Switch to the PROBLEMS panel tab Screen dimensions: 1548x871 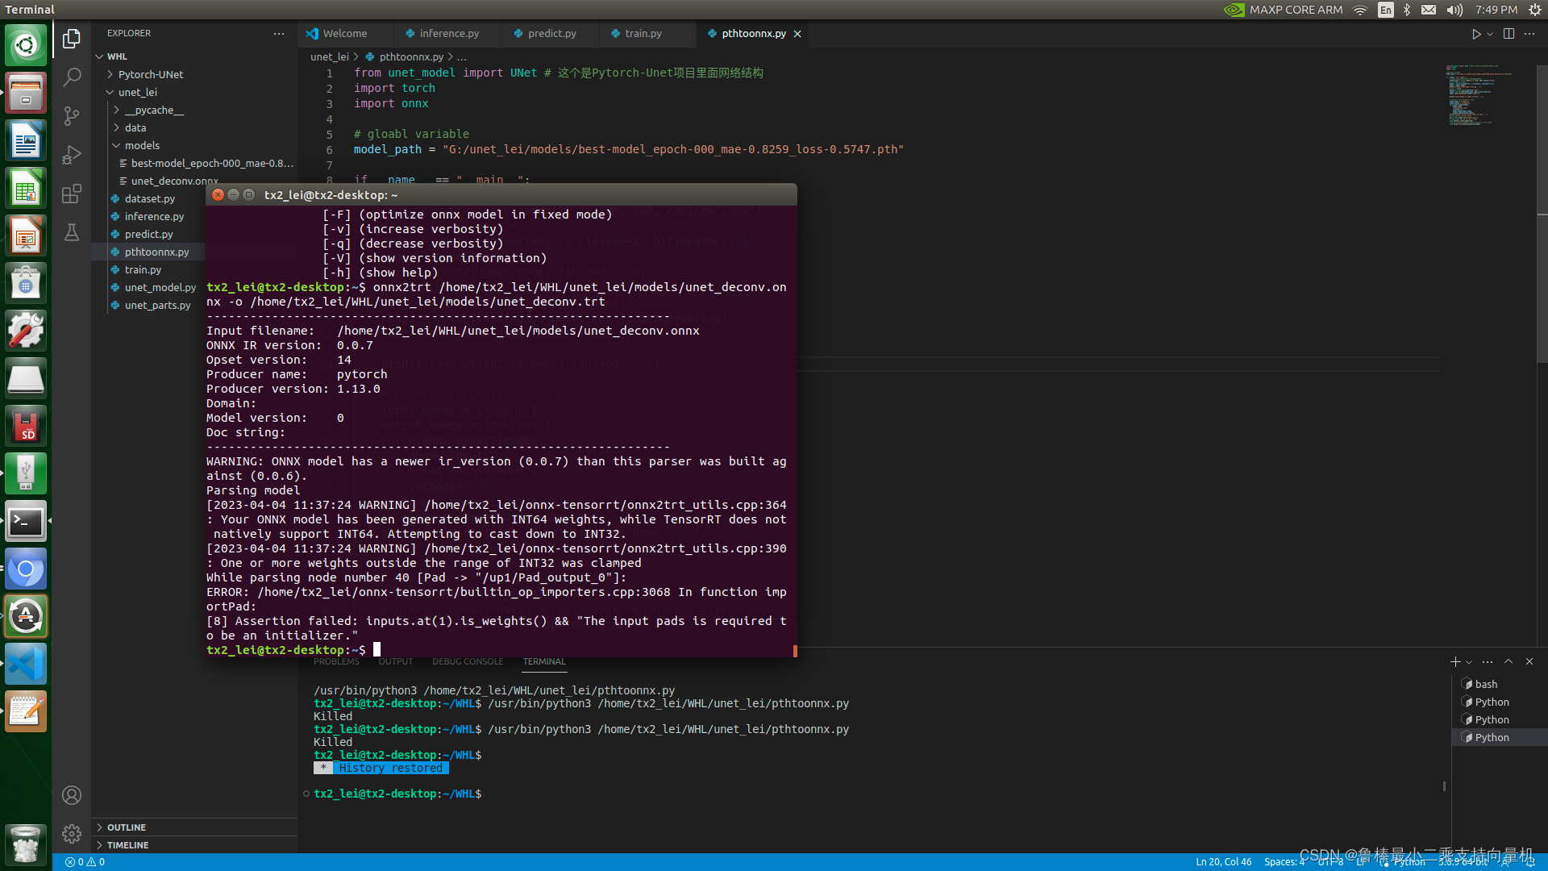[336, 661]
